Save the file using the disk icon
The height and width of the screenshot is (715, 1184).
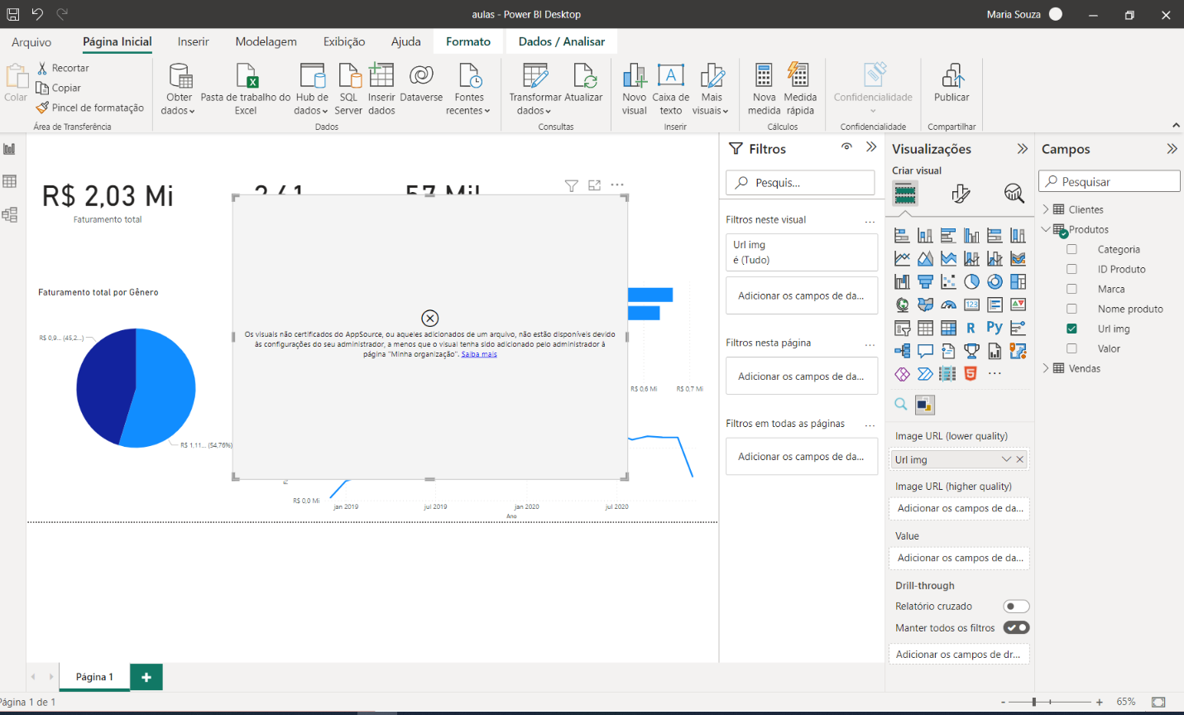pyautogui.click(x=13, y=14)
